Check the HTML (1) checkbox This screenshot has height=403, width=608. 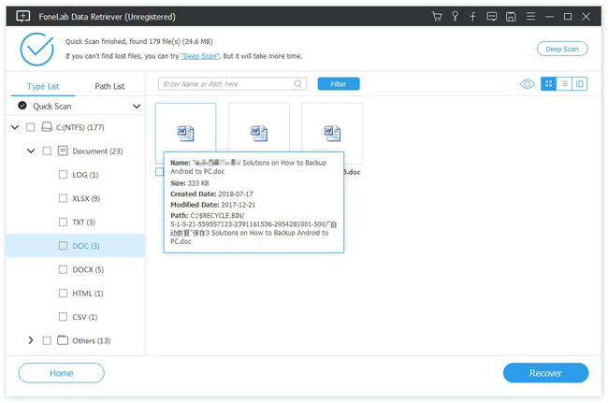pos(63,293)
